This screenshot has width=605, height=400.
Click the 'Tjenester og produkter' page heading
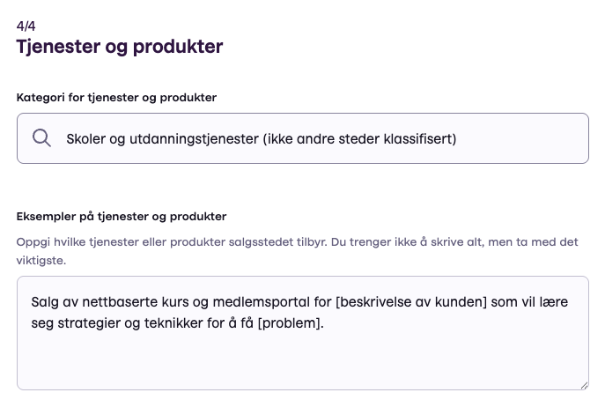pos(120,47)
